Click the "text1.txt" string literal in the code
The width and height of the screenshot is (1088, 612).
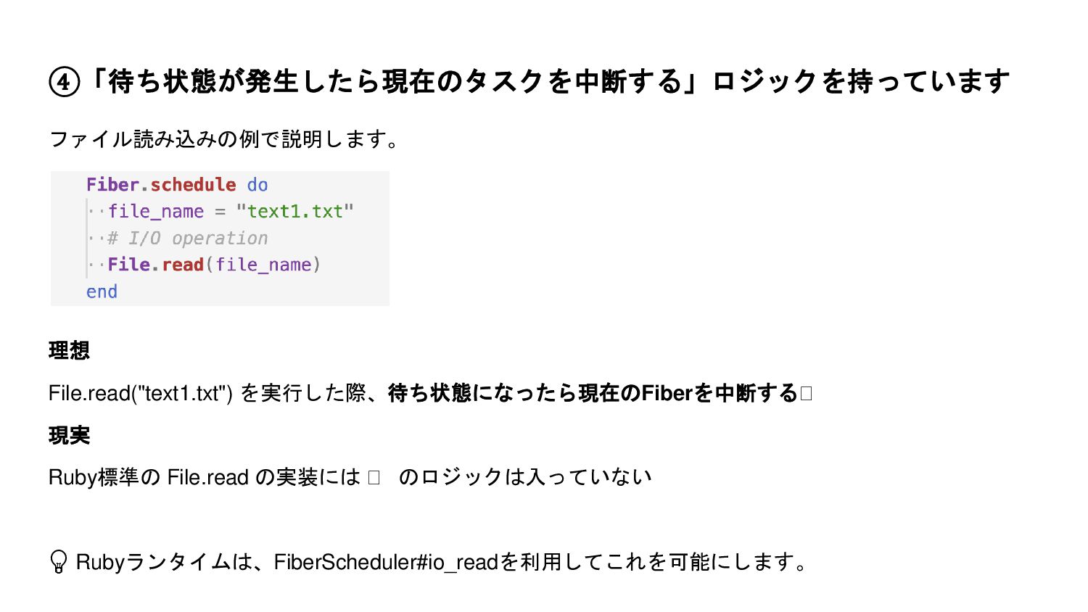pyautogui.click(x=295, y=212)
